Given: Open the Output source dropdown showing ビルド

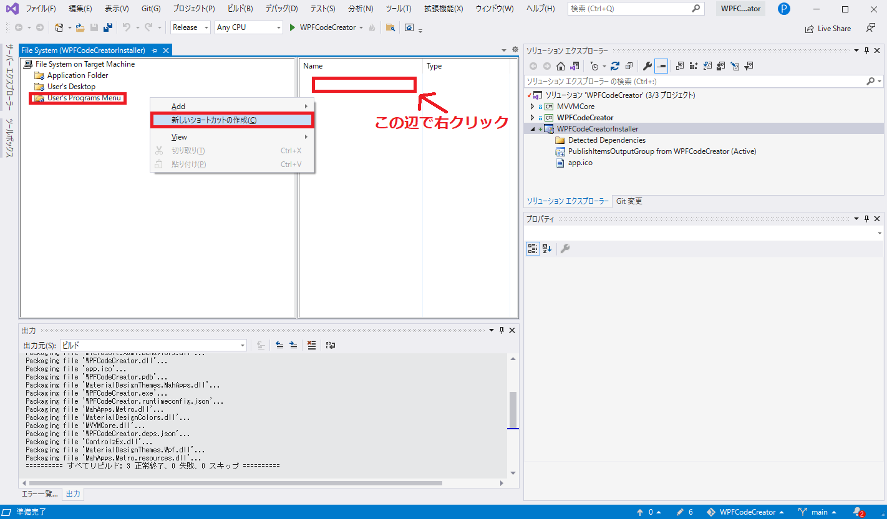Looking at the screenshot, I should (153, 345).
